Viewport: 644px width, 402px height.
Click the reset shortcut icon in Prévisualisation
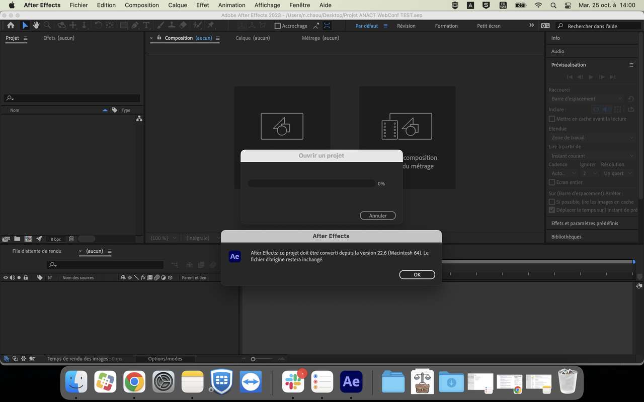[x=631, y=99]
